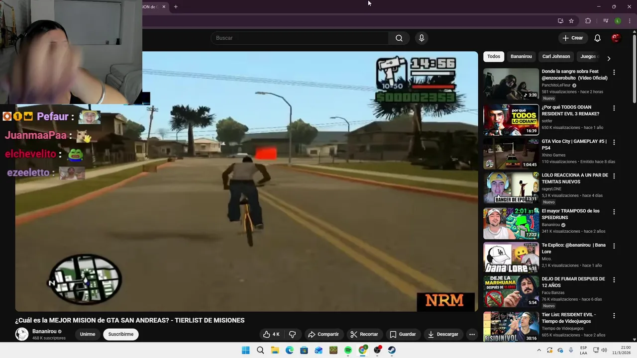Open options for Te Explico bananirou video
This screenshot has height=358, width=637.
tap(614, 246)
